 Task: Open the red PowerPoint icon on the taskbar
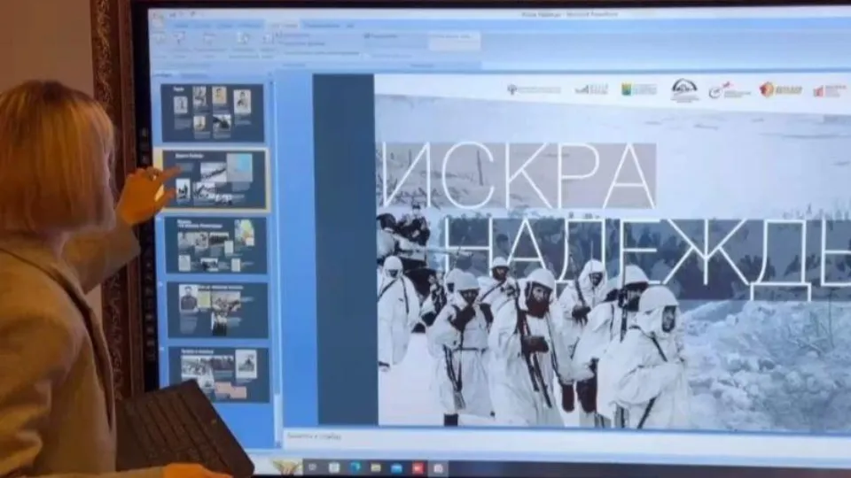(x=418, y=467)
